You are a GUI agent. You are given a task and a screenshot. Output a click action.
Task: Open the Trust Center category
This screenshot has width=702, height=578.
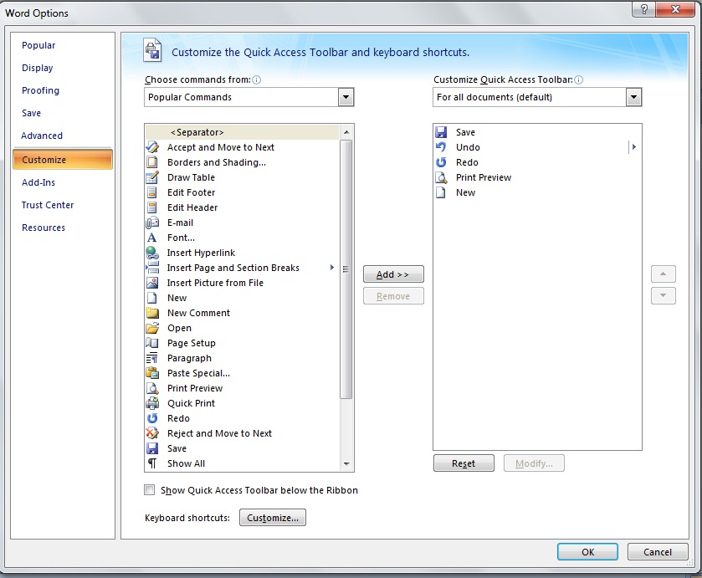click(x=48, y=205)
